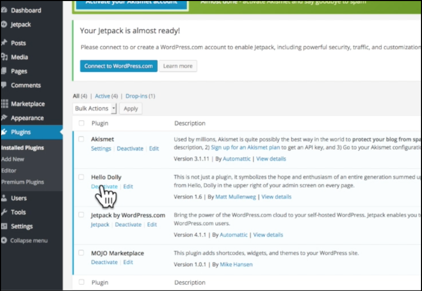Viewport: 422px width, 291px height.
Task: Open plugin Editor submenu item
Action: coord(9,171)
